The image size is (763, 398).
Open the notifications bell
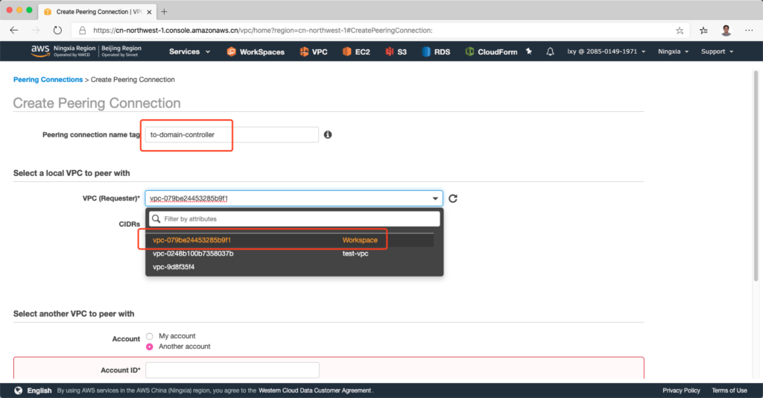pyautogui.click(x=550, y=51)
